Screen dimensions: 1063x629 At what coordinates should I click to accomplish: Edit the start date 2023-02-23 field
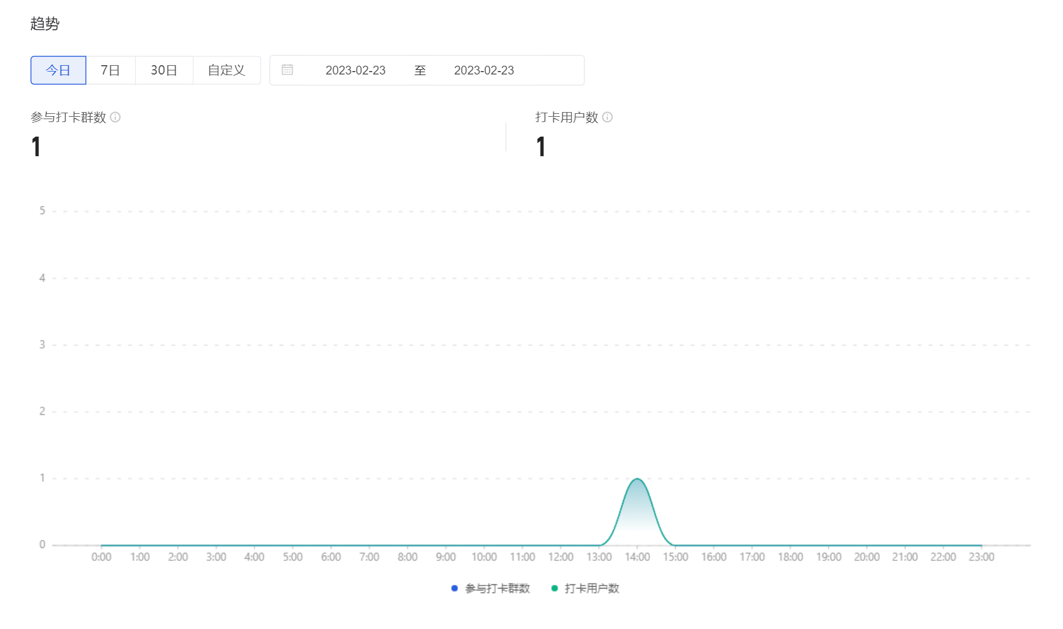(356, 70)
